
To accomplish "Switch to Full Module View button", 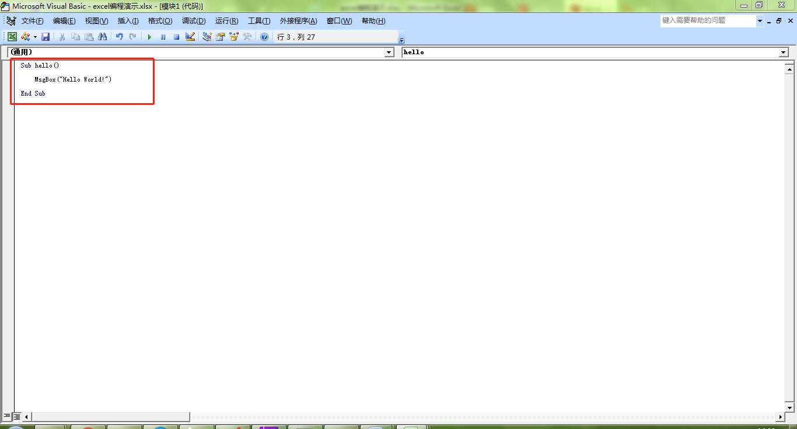I will pos(17,416).
